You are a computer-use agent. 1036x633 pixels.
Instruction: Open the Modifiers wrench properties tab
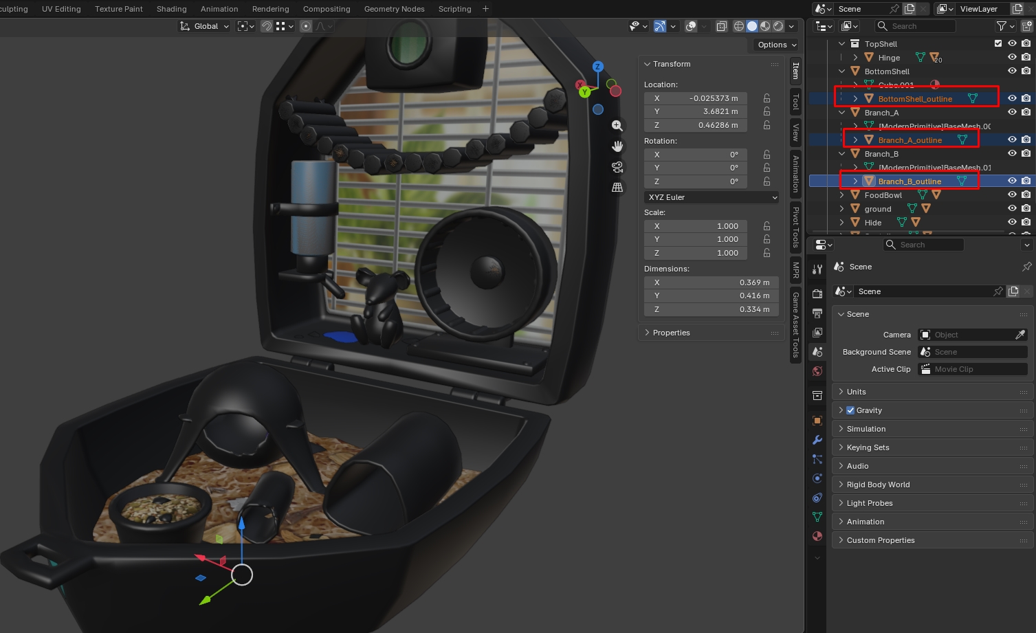tap(817, 440)
